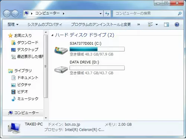Open the 整理 menu
This screenshot has height=139, width=186.
point(13,25)
